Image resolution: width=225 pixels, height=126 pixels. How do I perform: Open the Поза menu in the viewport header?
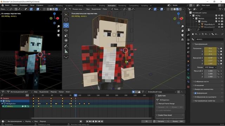tap(105, 9)
